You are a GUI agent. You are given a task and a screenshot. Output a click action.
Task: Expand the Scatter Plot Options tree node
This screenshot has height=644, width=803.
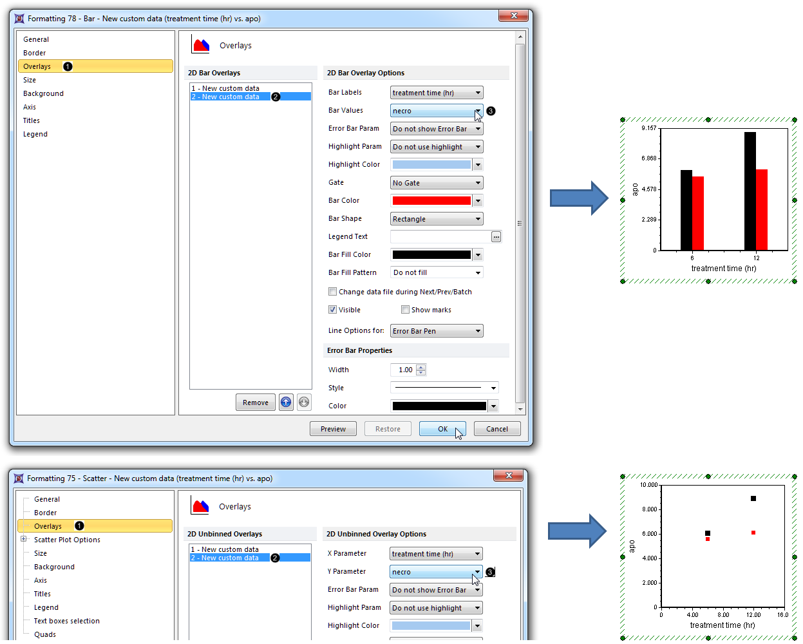coord(24,540)
